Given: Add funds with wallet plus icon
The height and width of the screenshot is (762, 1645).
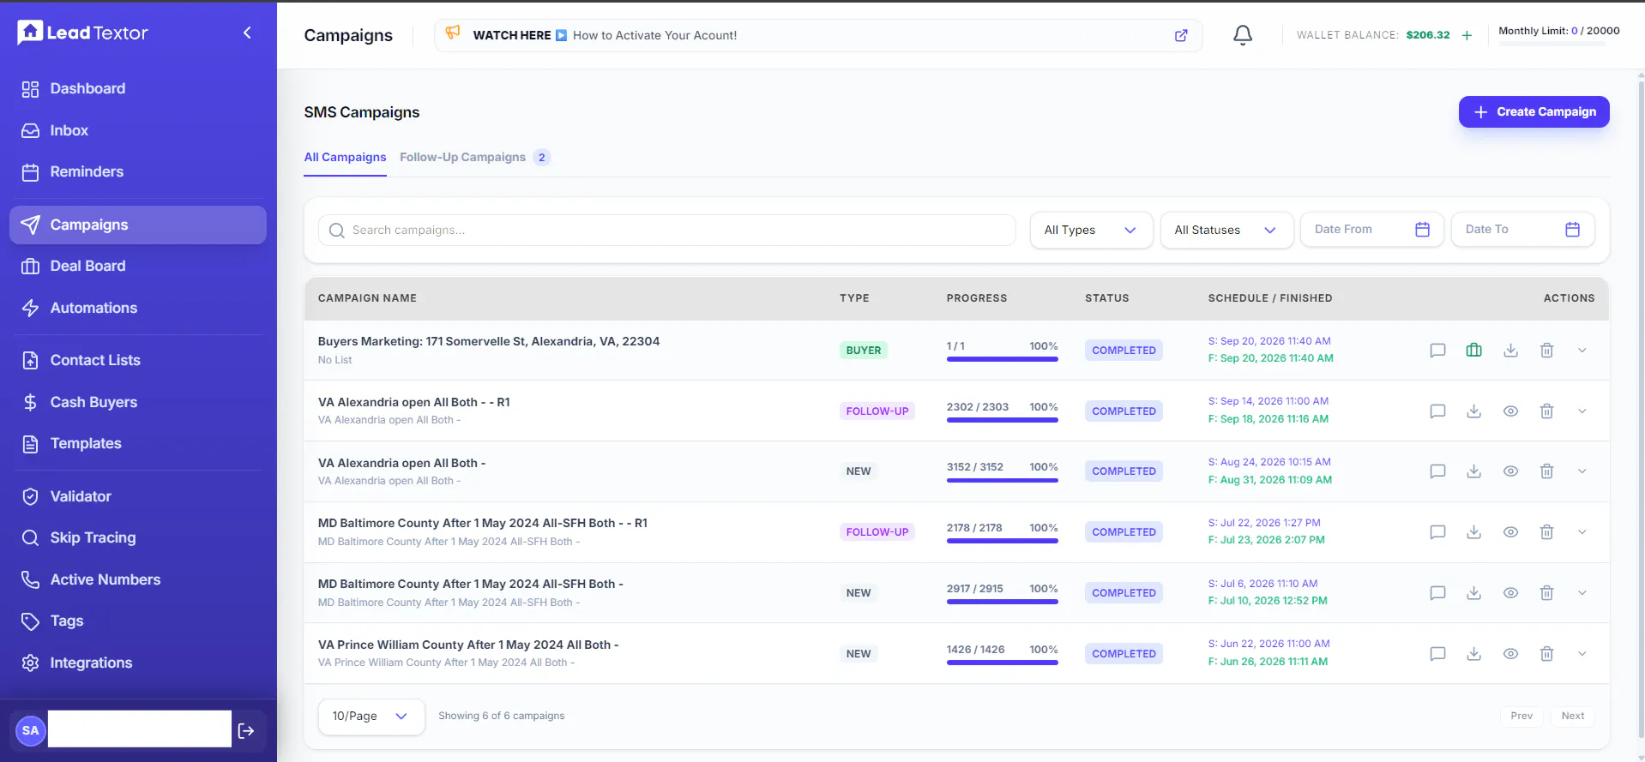Looking at the screenshot, I should click(1467, 35).
